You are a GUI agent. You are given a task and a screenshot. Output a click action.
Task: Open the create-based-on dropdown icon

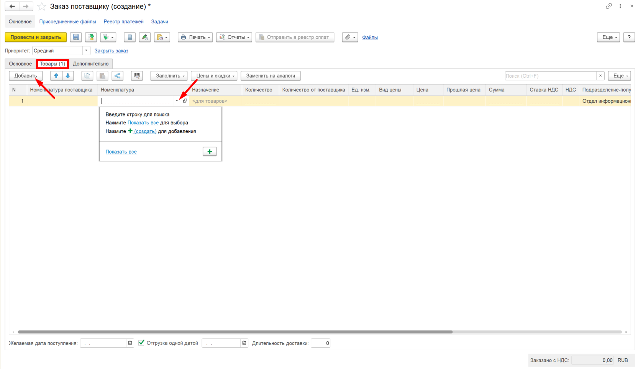pyautogui.click(x=108, y=37)
